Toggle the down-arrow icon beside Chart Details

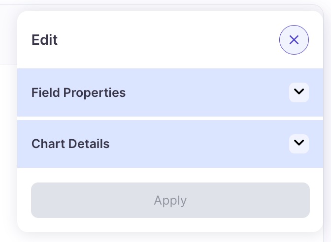(298, 143)
